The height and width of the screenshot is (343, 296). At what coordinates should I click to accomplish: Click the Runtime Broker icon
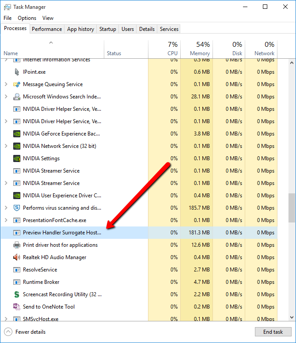pos(17,282)
